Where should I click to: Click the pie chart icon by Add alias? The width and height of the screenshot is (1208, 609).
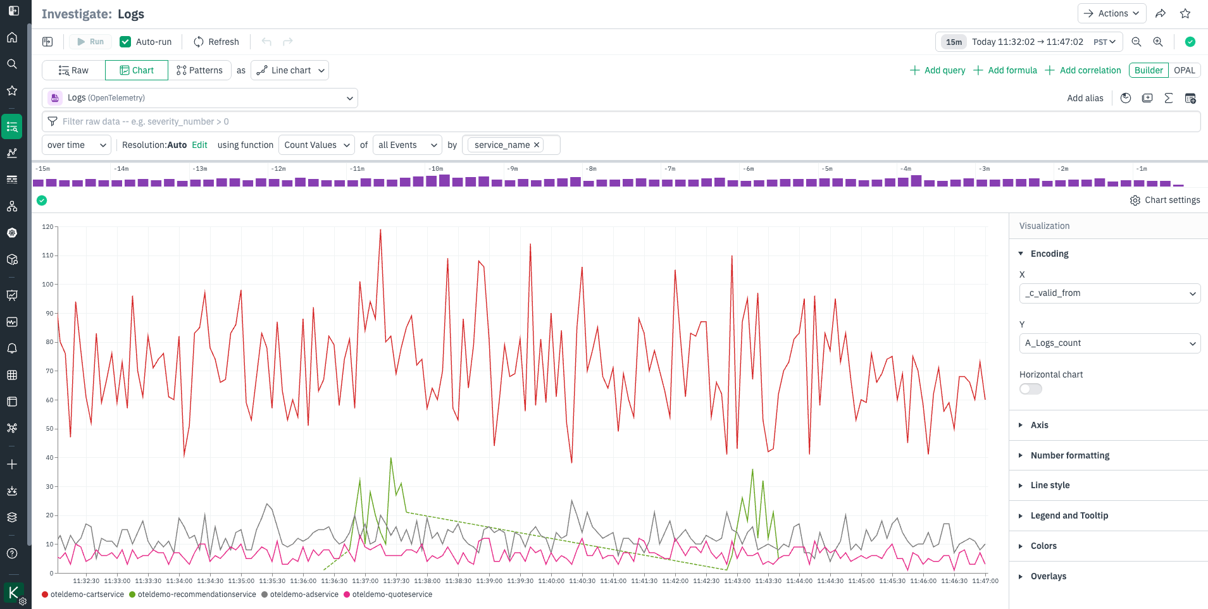pyautogui.click(x=1126, y=98)
